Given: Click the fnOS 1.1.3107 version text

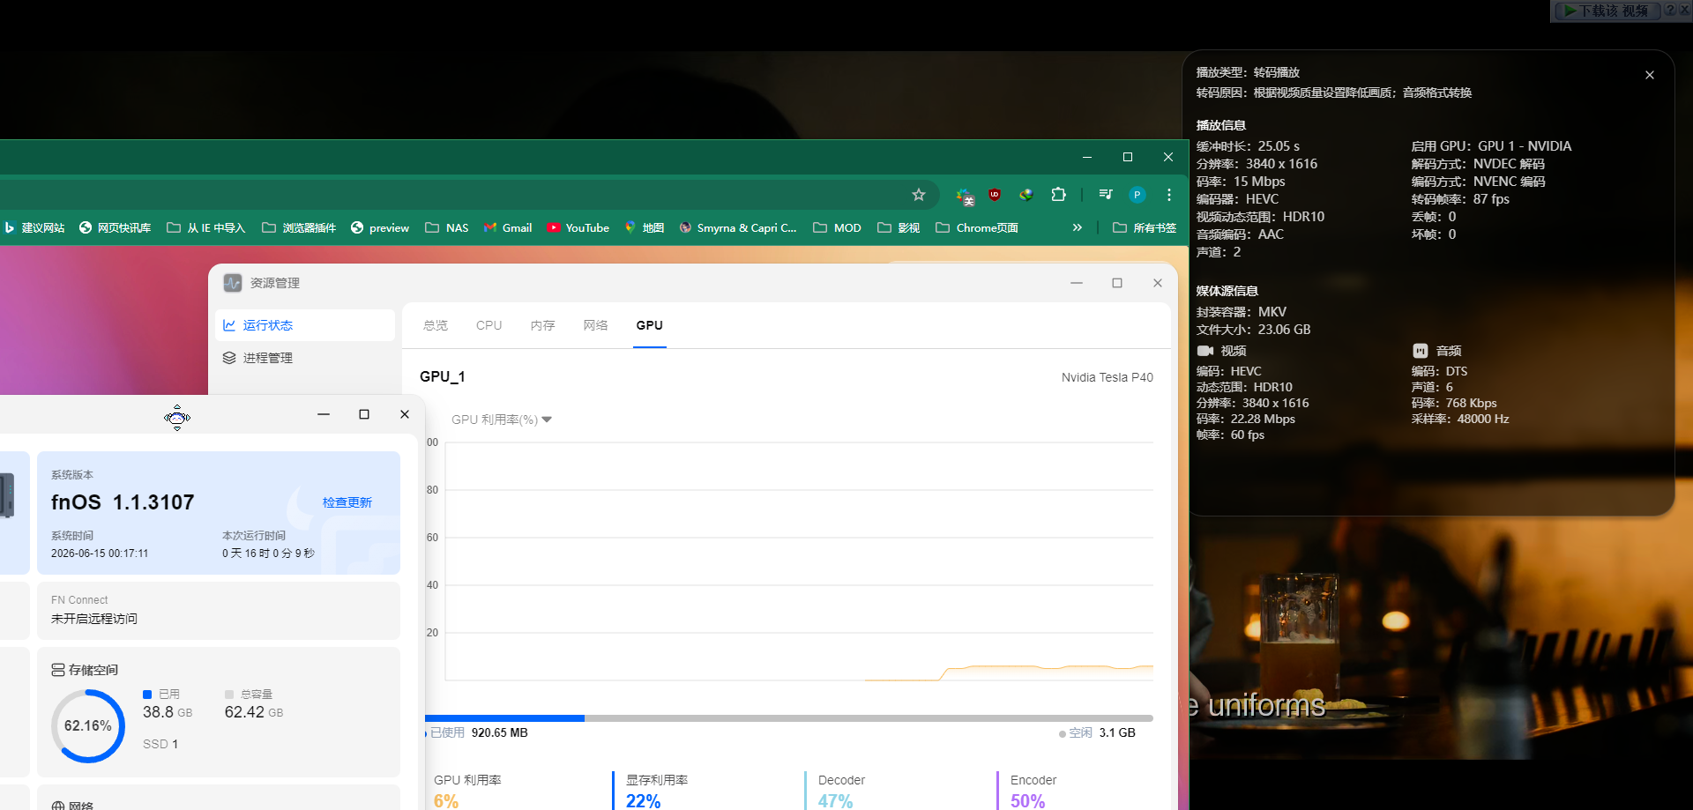Looking at the screenshot, I should click(x=123, y=502).
